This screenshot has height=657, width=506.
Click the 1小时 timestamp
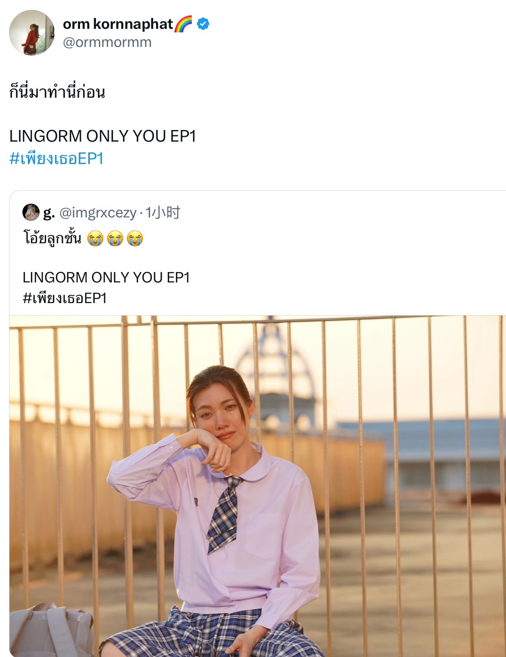[x=163, y=213]
